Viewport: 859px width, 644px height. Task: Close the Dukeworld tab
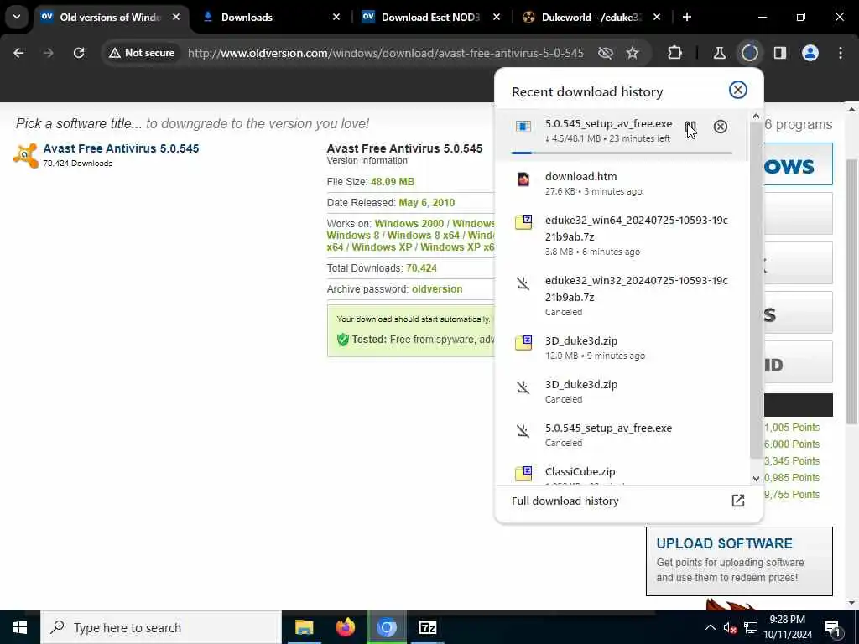pos(656,18)
